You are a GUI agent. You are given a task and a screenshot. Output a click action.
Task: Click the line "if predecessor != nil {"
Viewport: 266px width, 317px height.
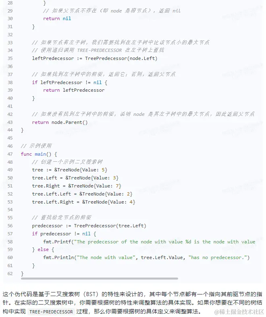64,234
